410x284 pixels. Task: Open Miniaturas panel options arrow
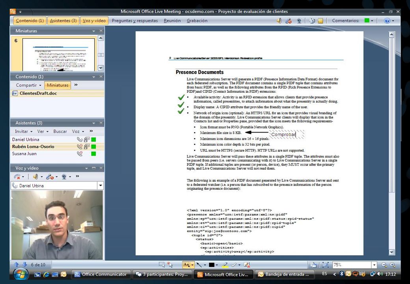tap(93, 31)
